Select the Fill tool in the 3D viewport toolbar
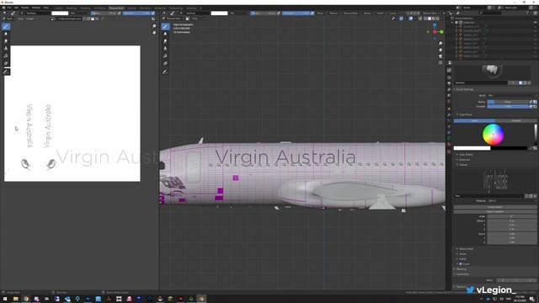This screenshot has width=539, height=303. [165, 56]
